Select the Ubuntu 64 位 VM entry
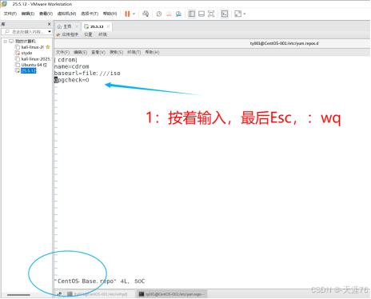The height and width of the screenshot is (299, 371). (34, 65)
